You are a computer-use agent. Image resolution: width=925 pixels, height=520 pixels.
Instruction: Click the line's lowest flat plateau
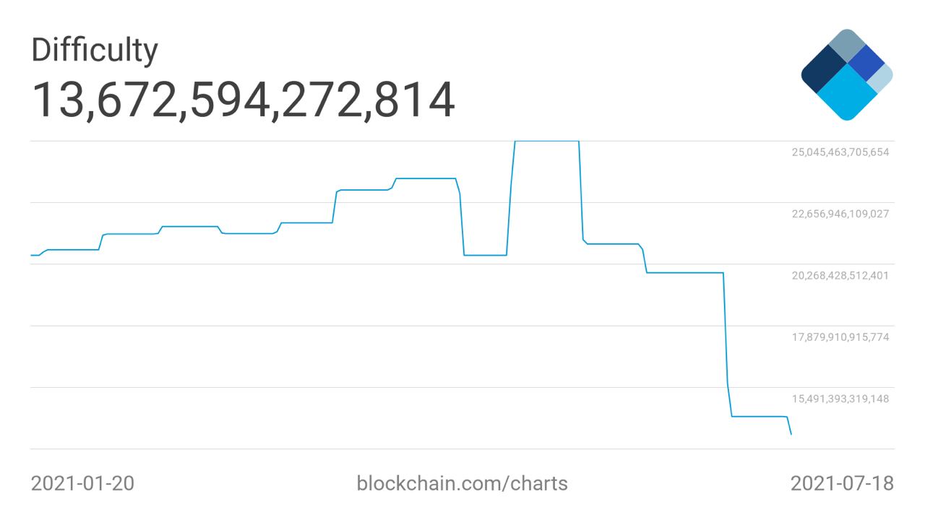759,417
